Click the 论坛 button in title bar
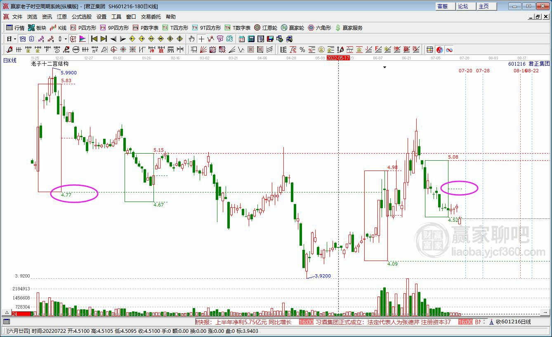This screenshot has width=552, height=337. click(x=466, y=6)
